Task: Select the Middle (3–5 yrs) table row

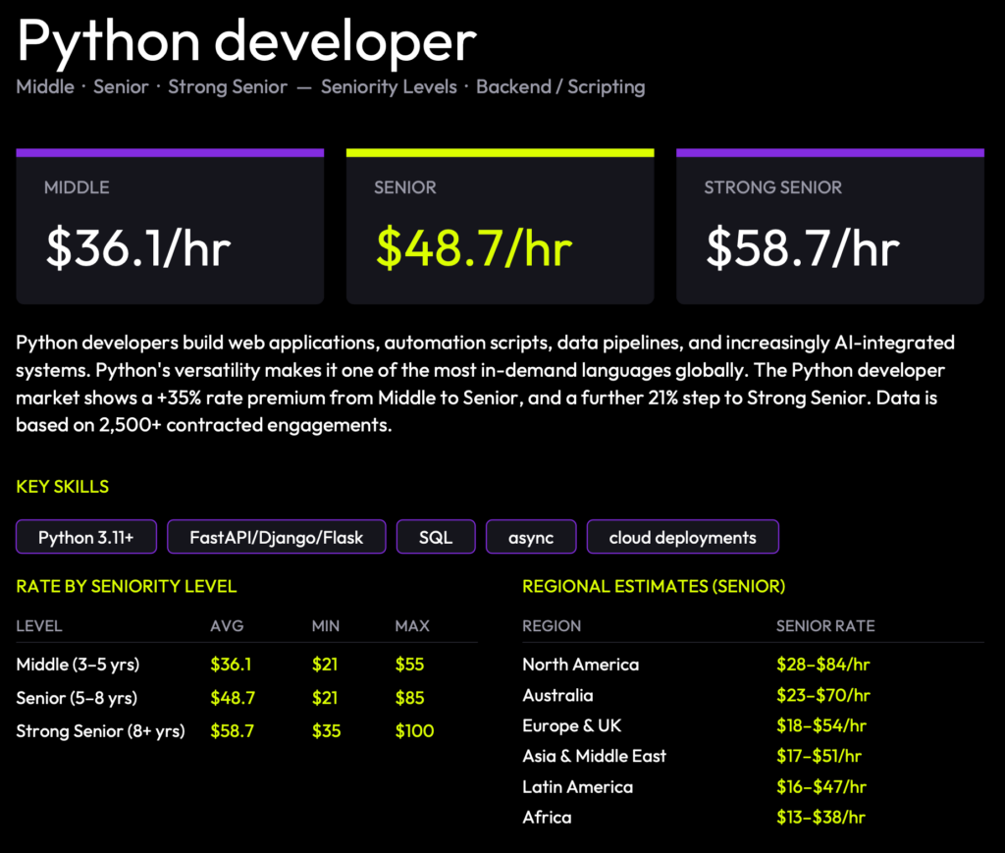Action: (x=246, y=664)
